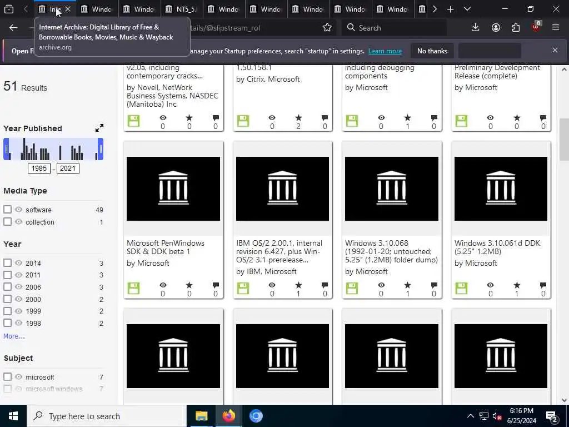Click floppy icon on Novell NetWork card

click(133, 121)
